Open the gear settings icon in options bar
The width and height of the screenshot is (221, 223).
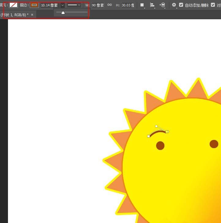(x=174, y=5)
